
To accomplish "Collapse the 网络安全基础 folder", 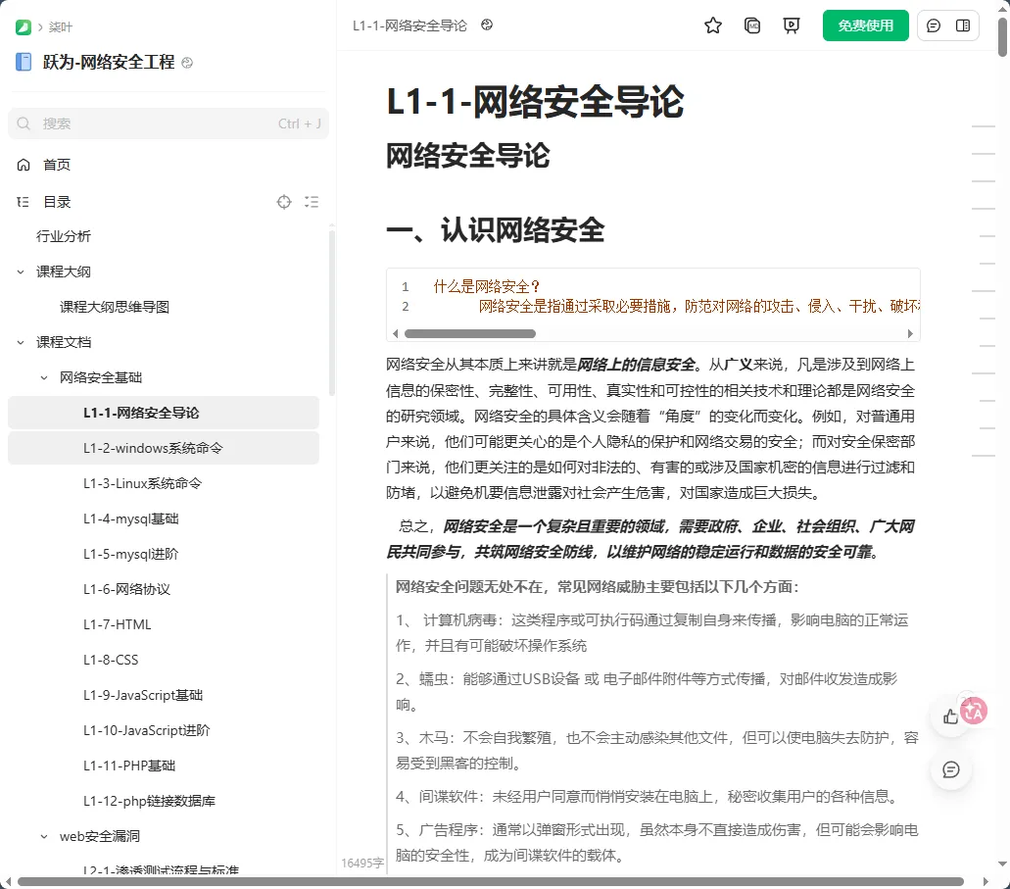I will coord(44,377).
